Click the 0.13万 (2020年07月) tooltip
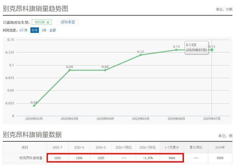This screenshot has width=236, height=165. 197,48
